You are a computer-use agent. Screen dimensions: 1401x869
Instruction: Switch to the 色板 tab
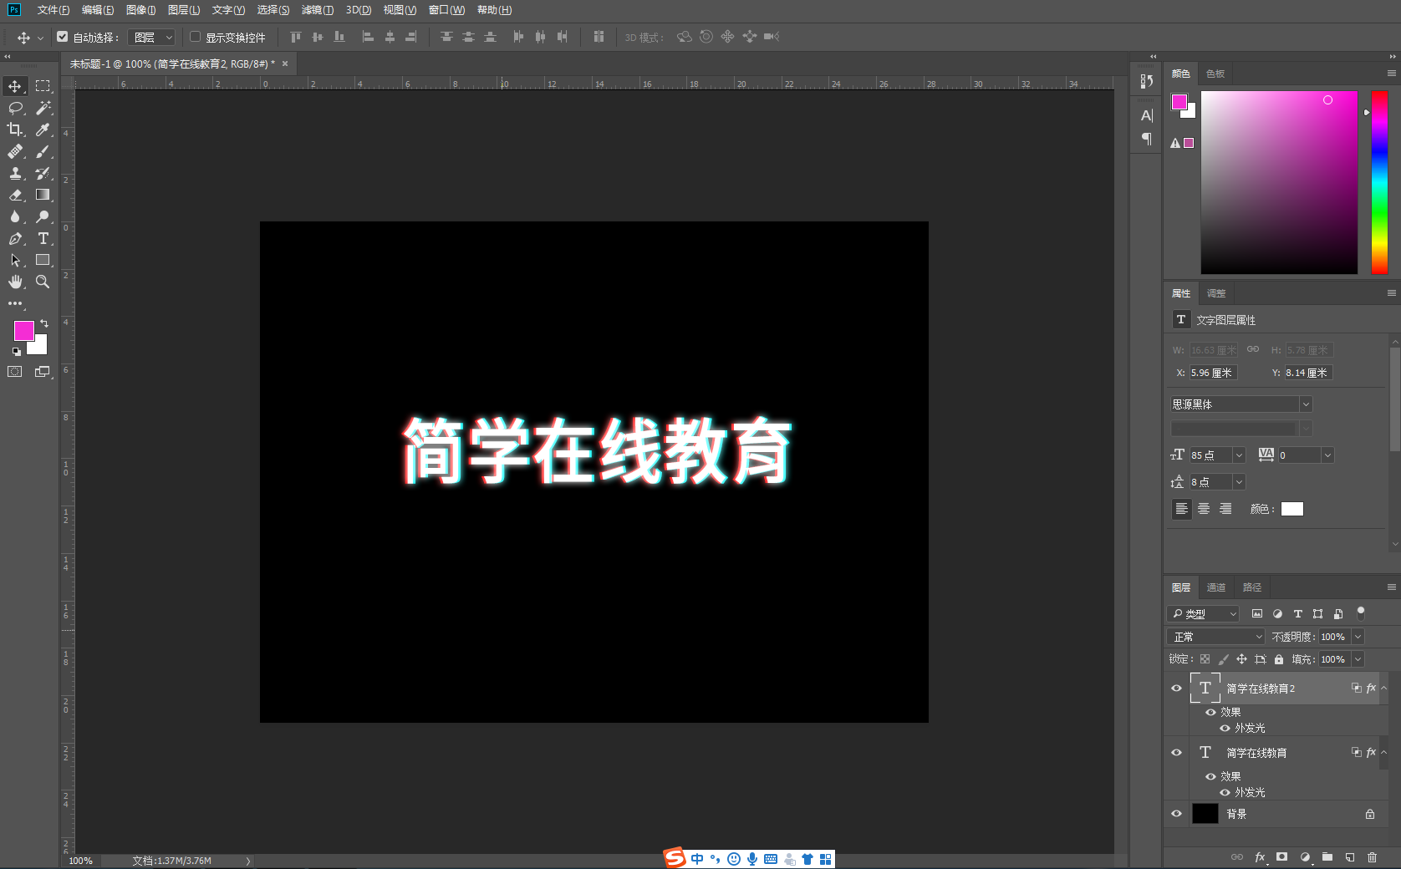1215,74
